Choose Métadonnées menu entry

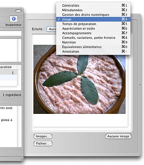tap(93, 10)
